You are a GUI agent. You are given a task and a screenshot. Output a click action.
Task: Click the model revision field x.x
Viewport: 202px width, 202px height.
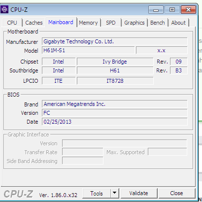point(162,50)
